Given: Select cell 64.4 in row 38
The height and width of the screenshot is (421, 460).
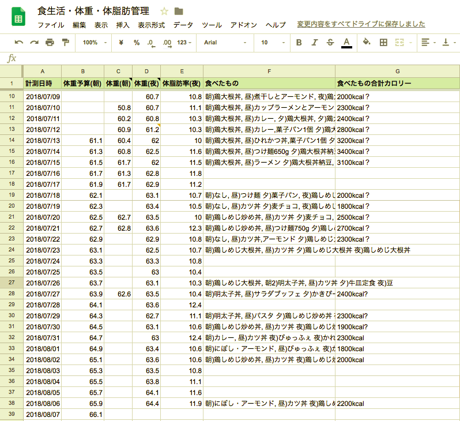Looking at the screenshot, I should 146,404.
